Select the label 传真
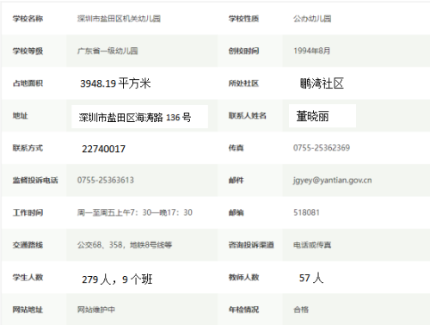Image resolution: width=430 pixels, height=325 pixels. (x=236, y=148)
